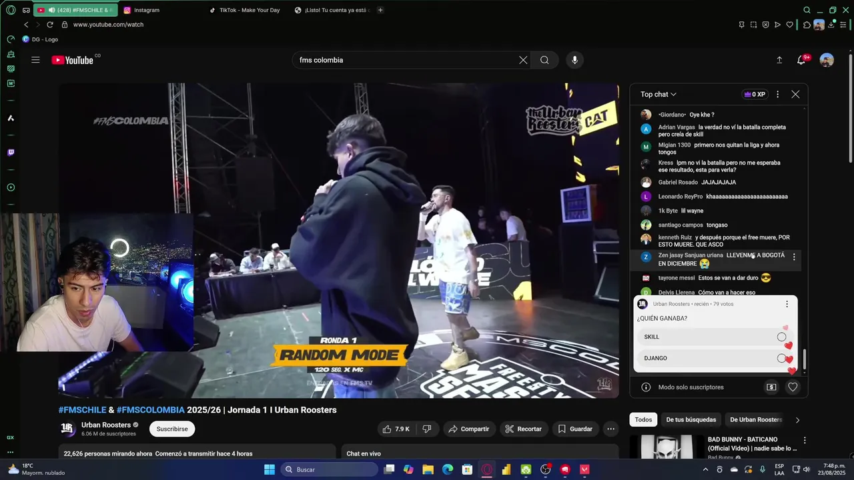Switch to the TikTok tab
This screenshot has height=480, width=854.
click(245, 10)
